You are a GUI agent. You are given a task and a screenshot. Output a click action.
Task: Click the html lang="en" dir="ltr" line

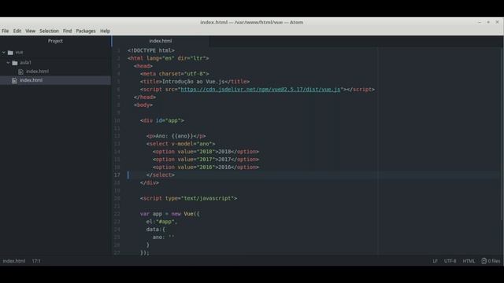pos(168,58)
